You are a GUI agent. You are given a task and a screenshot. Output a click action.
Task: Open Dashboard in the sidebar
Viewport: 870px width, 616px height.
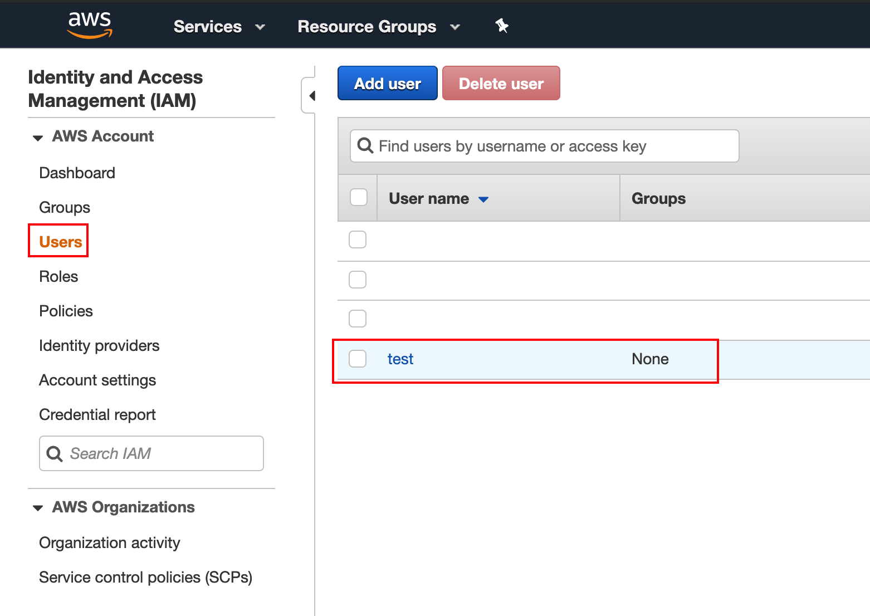(x=77, y=173)
